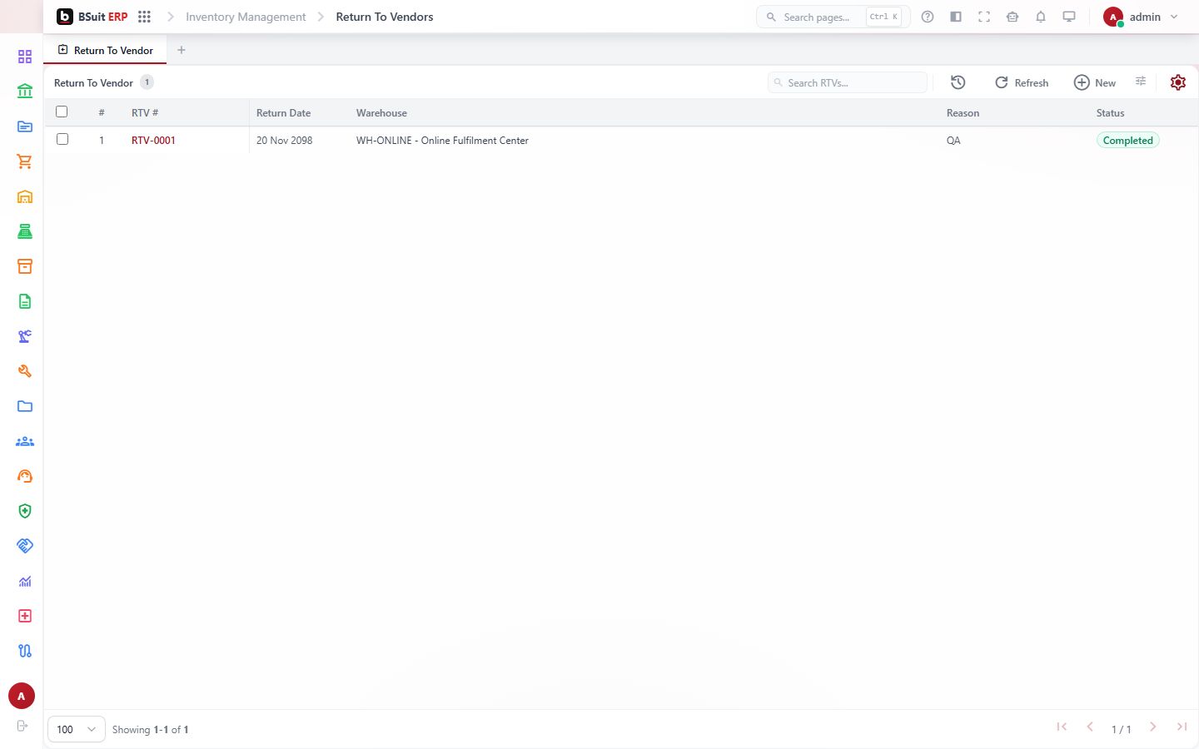This screenshot has height=749, width=1199.
Task: Open the chart analytics icon in the sidebar
Action: click(25, 581)
